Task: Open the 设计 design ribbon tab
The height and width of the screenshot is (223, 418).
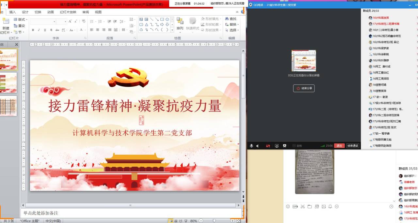Action: pyautogui.click(x=25, y=12)
